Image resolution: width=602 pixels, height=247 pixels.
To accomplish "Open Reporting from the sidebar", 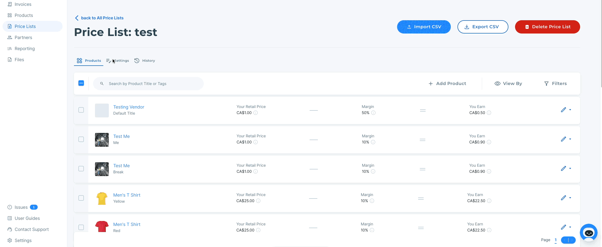I will (x=24, y=48).
